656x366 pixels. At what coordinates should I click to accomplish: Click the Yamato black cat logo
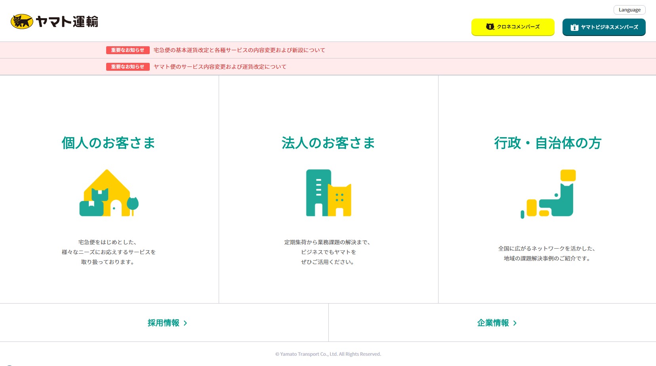pos(22,22)
